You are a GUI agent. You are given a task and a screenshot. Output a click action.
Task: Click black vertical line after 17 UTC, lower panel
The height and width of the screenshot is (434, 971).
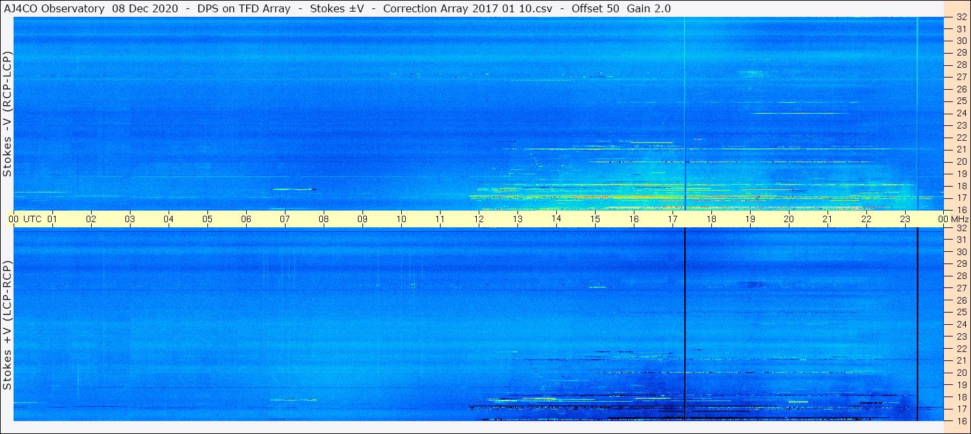[x=685, y=324]
